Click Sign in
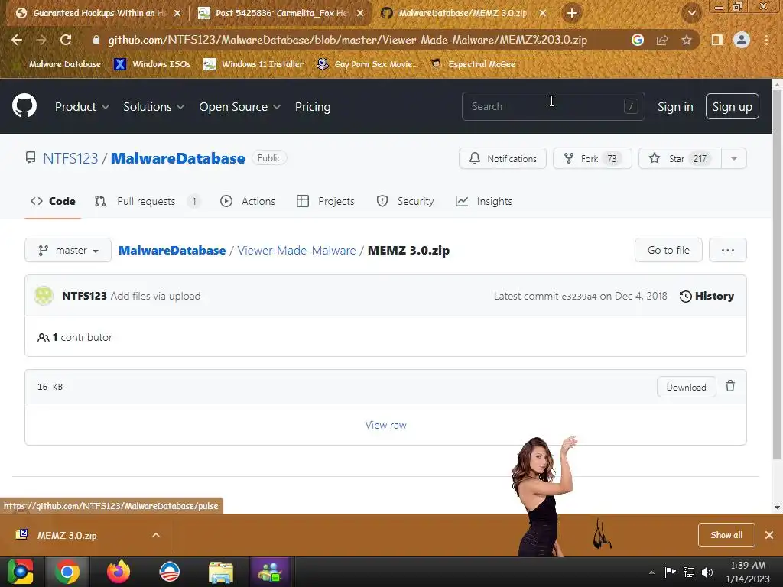The height and width of the screenshot is (587, 783). 675,107
